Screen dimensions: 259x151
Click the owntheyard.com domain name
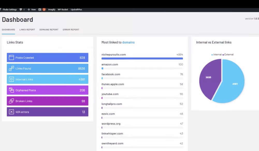(x=112, y=144)
